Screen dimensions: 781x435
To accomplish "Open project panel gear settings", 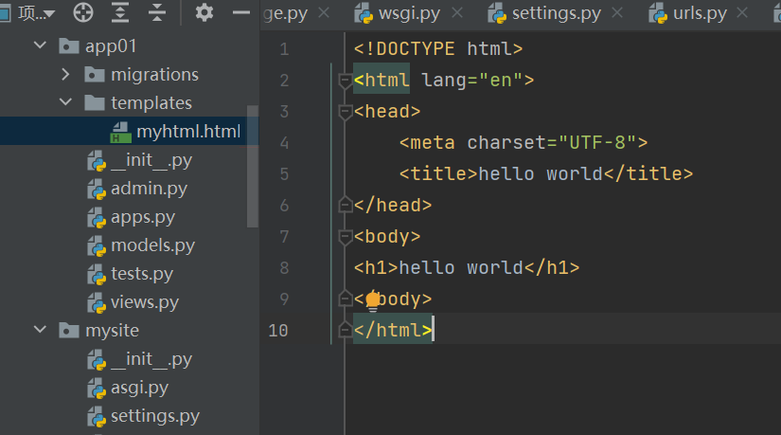I will coord(204,13).
